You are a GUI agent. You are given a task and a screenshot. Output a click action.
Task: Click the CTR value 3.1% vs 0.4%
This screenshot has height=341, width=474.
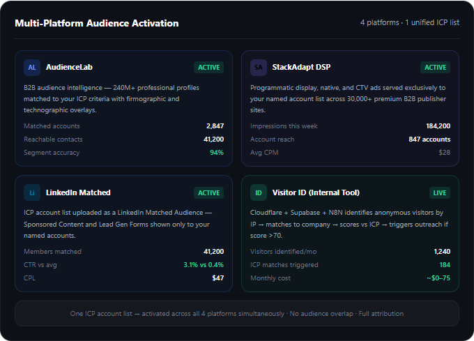pyautogui.click(x=204, y=265)
